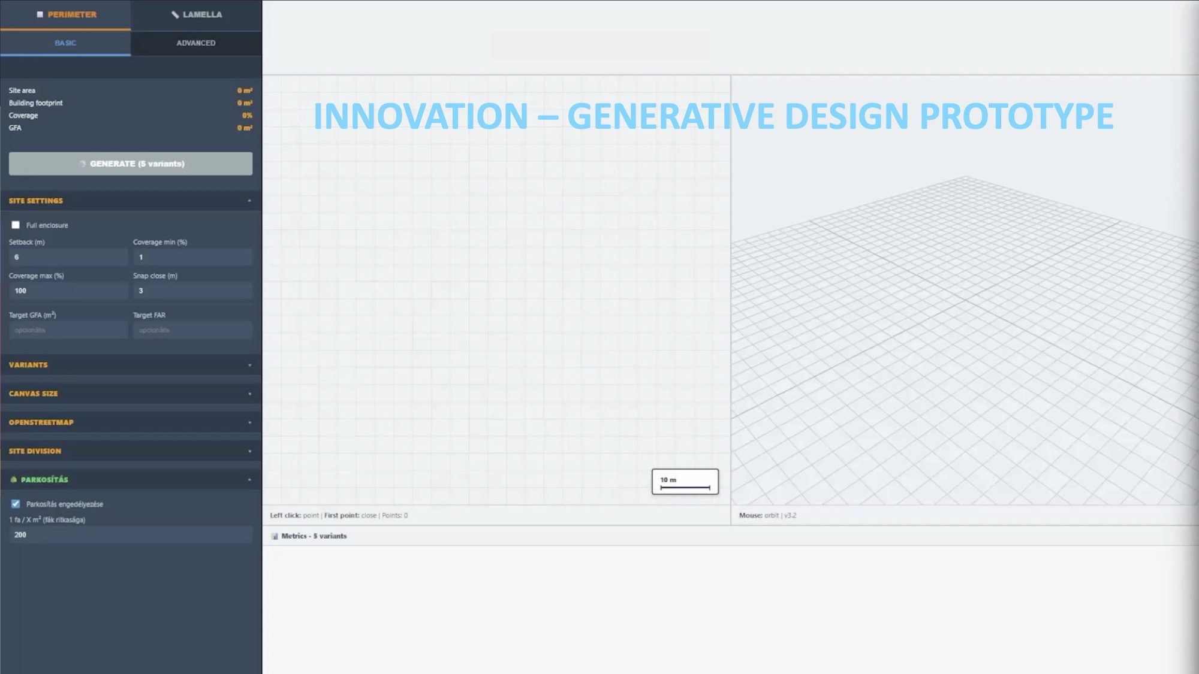Viewport: 1199px width, 674px height.
Task: Enable the Full enclosure checkbox
Action: [16, 225]
